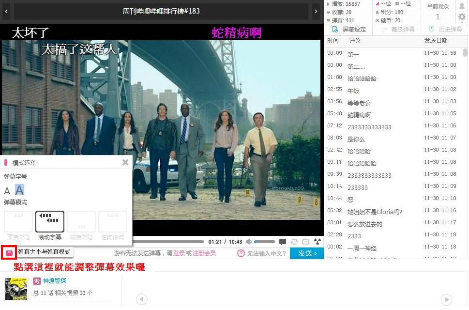Mute the video with the speaker icon

pos(249,242)
